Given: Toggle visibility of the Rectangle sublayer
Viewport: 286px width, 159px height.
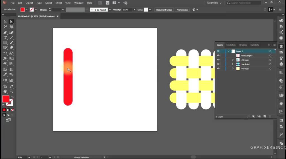Looking at the screenshot, I should point(218,55).
